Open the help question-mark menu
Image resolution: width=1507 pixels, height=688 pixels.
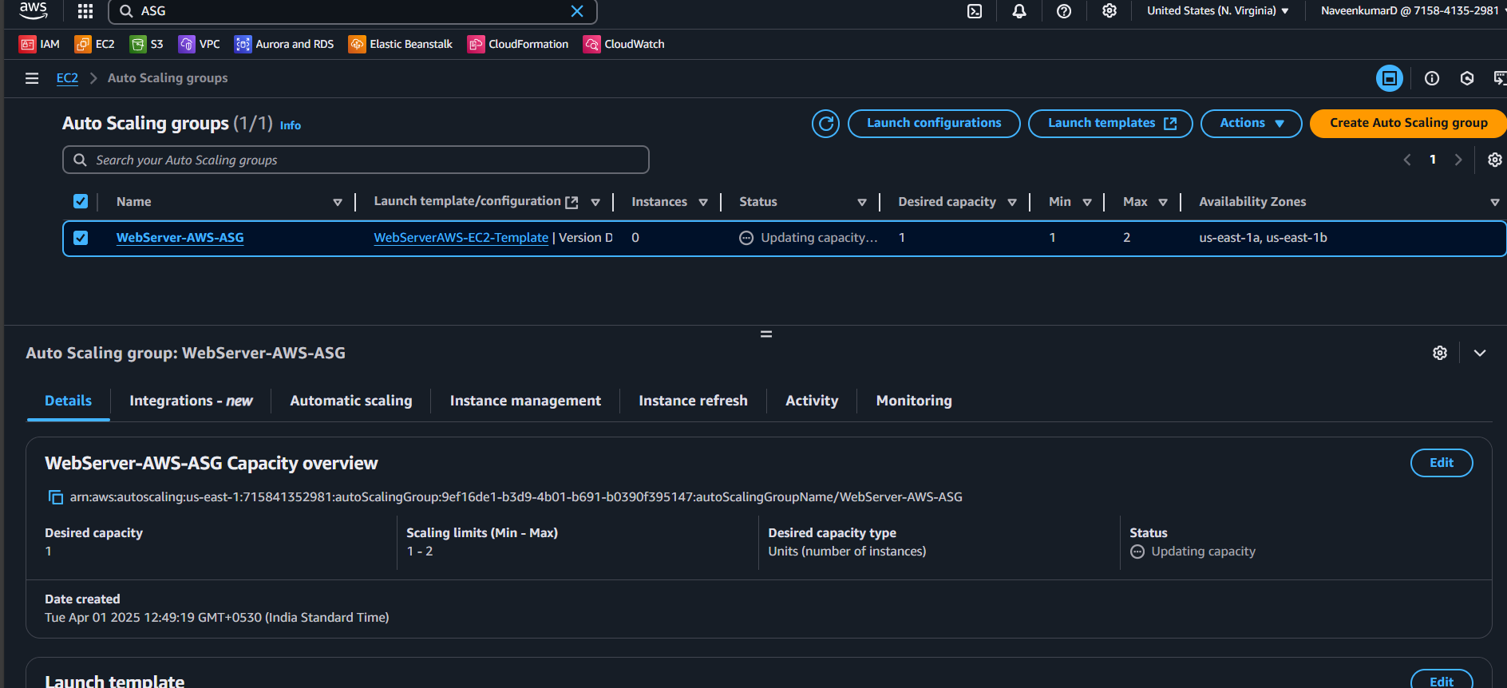click(x=1064, y=11)
